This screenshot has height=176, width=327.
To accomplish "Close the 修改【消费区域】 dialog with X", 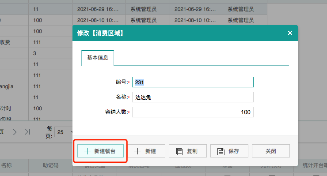I will (290, 33).
